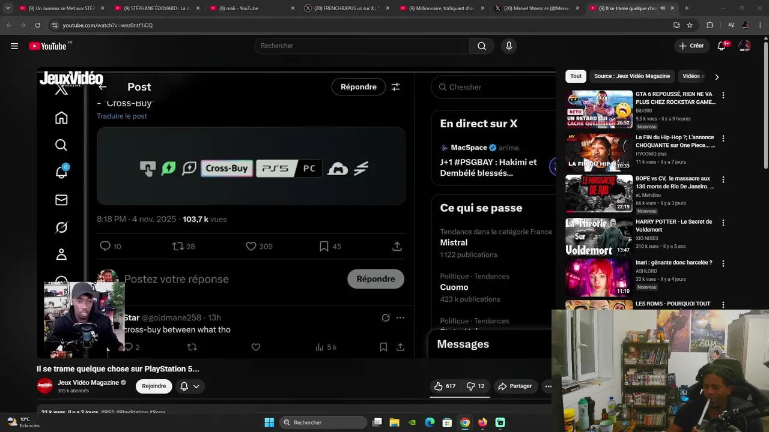Open options for BOPE vs CV video
The height and width of the screenshot is (432, 769).
(x=723, y=179)
